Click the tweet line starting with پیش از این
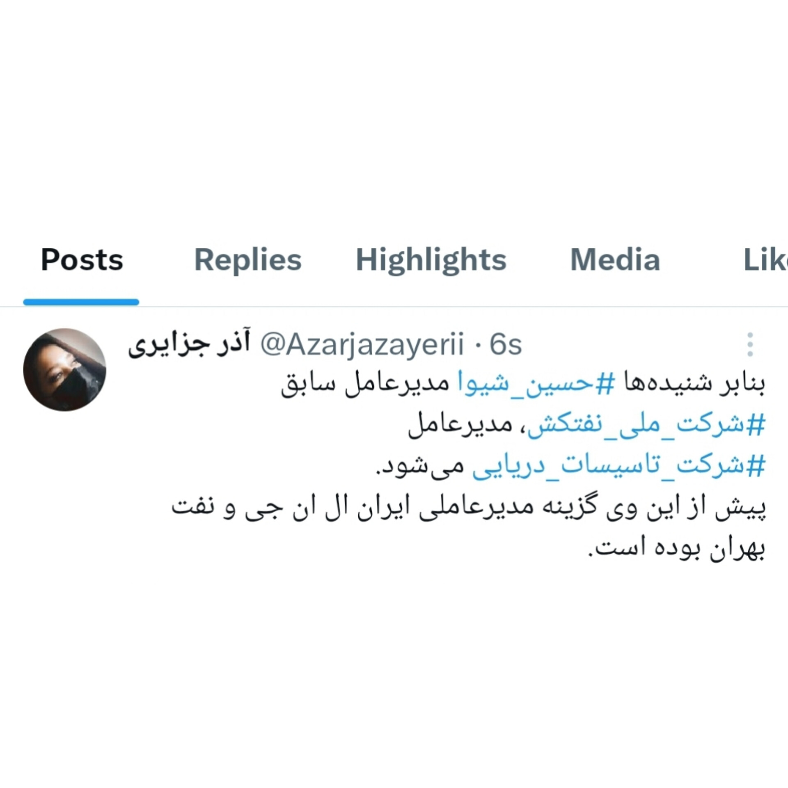This screenshot has height=788, width=788. (x=468, y=508)
